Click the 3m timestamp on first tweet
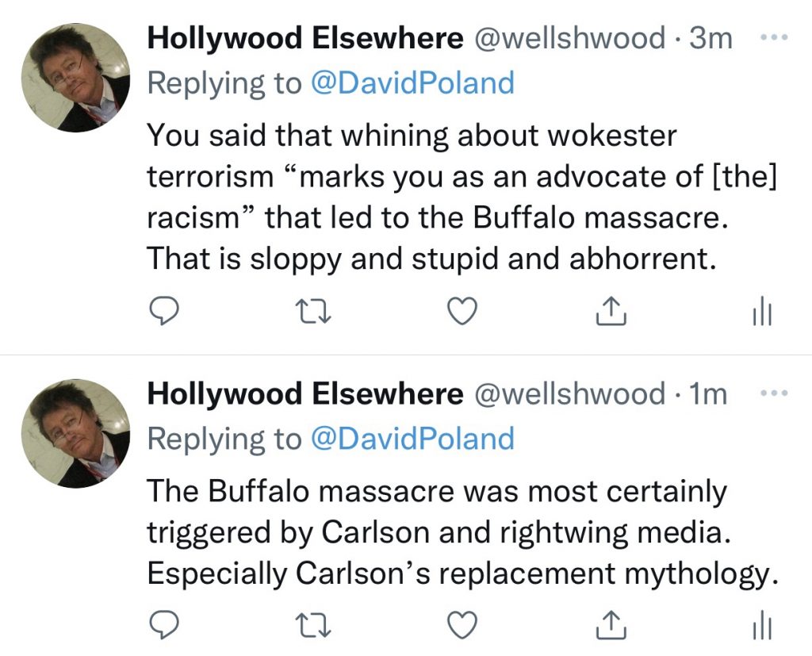The width and height of the screenshot is (812, 656). pyautogui.click(x=710, y=38)
